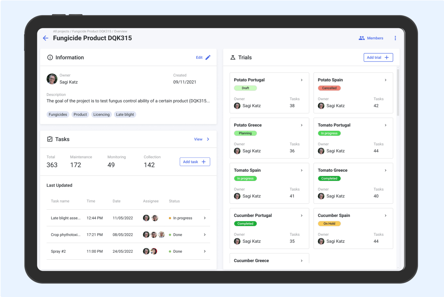Viewport: 444px width, 297px height.
Task: Click All projects breadcrumb
Action: pyautogui.click(x=61, y=31)
